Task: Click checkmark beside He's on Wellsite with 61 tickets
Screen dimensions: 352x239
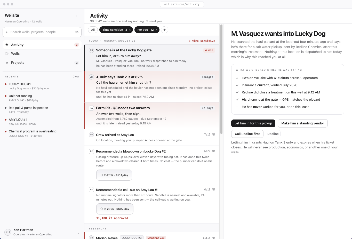Action: tap(237, 78)
